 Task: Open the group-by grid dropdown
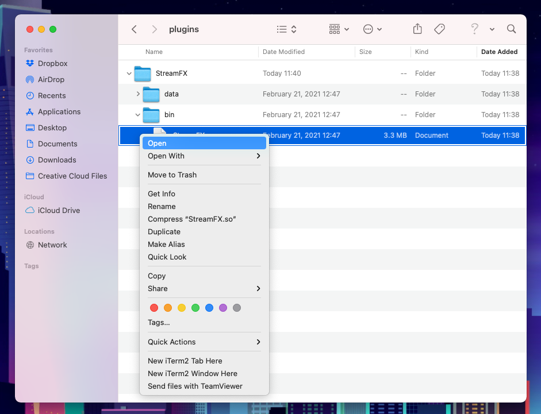339,29
